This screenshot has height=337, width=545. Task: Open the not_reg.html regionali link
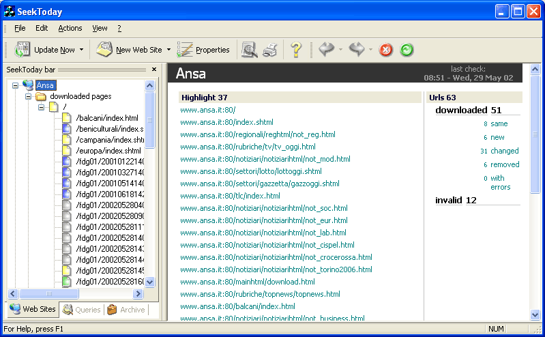pyautogui.click(x=258, y=134)
